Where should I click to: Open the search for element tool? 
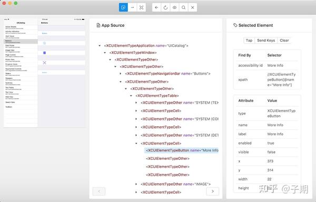coord(183,8)
